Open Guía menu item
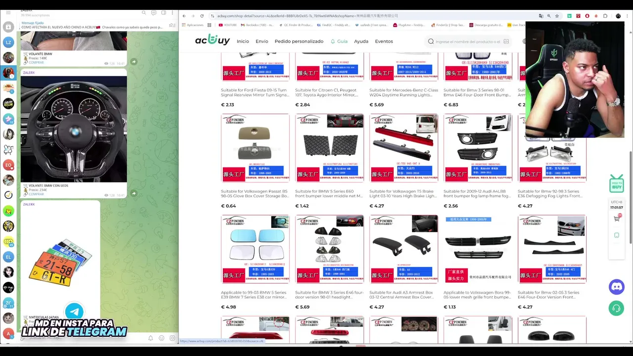 (x=339, y=42)
